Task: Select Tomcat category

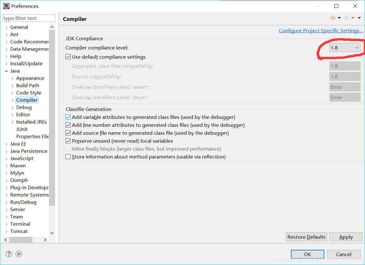Action: [19, 231]
